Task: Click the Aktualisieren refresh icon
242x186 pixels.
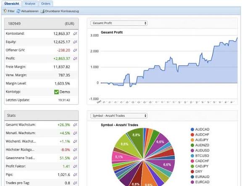Action: (x=18, y=11)
